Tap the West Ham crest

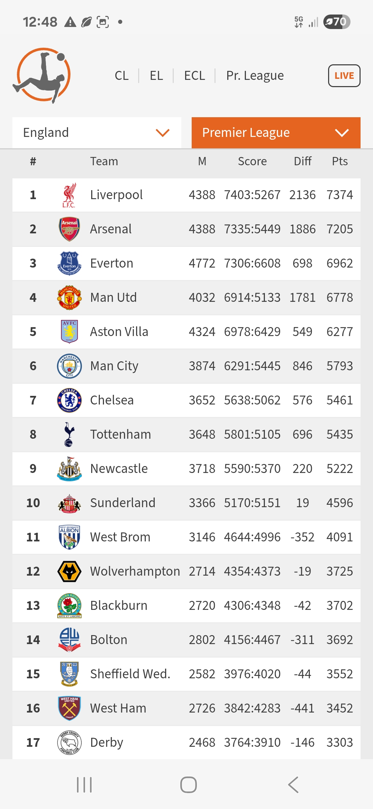pyautogui.click(x=69, y=708)
